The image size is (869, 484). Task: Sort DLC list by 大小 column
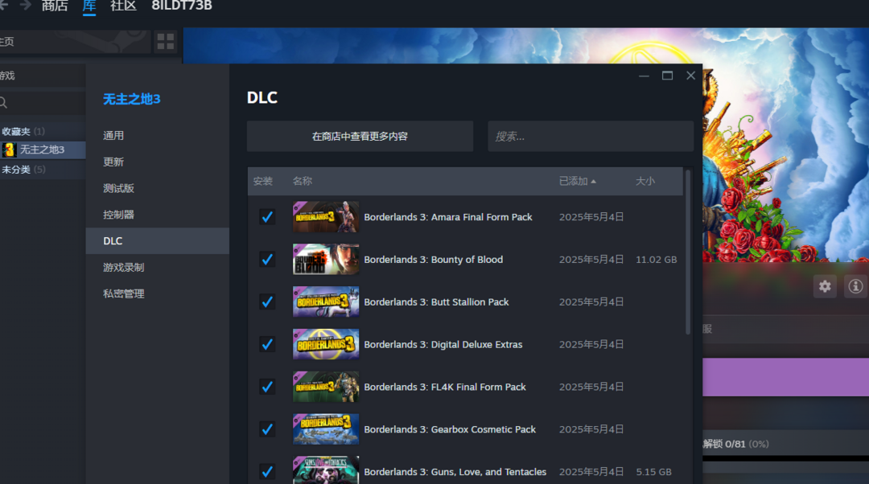click(645, 181)
